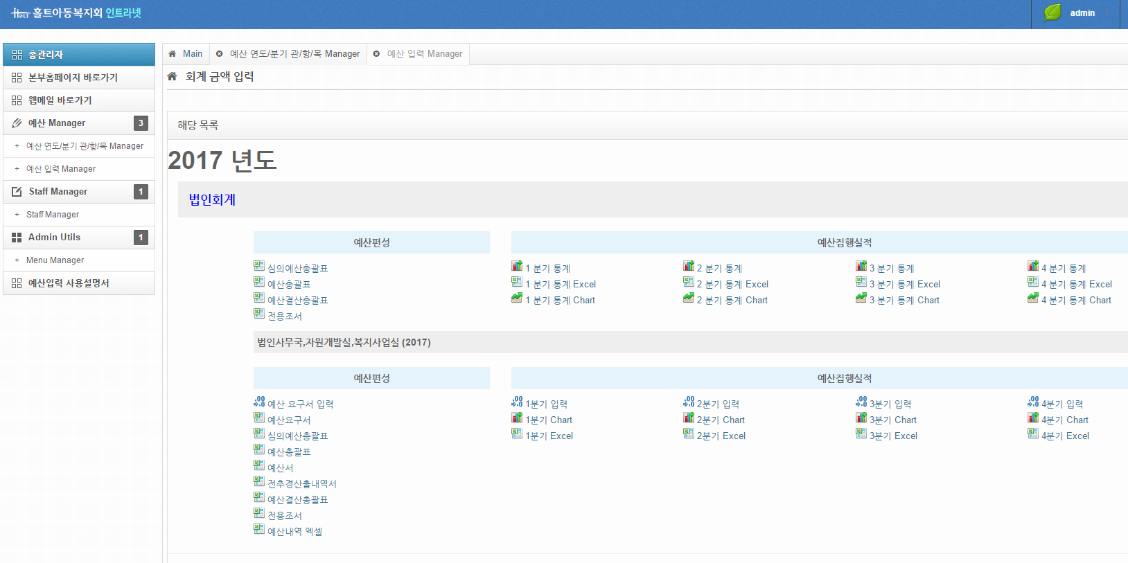Collapse the 예산 Manager sidebar section

pyautogui.click(x=79, y=123)
